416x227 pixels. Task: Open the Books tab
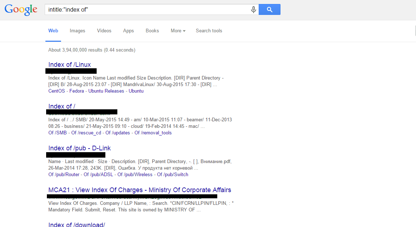152,31
